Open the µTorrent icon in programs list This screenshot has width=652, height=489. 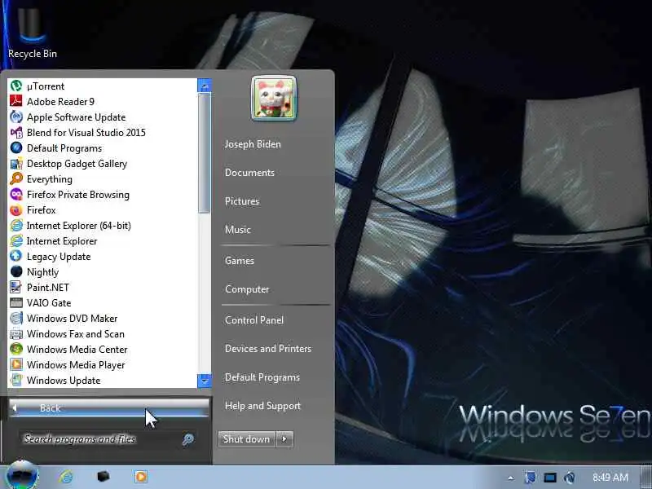(x=16, y=86)
